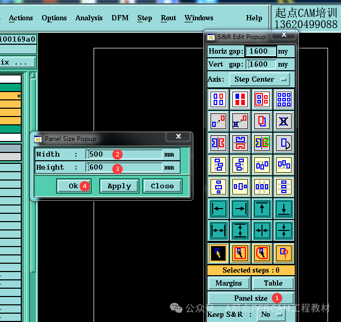This screenshot has height=322, width=341.
Task: Open the Options menu
Action: pos(54,18)
